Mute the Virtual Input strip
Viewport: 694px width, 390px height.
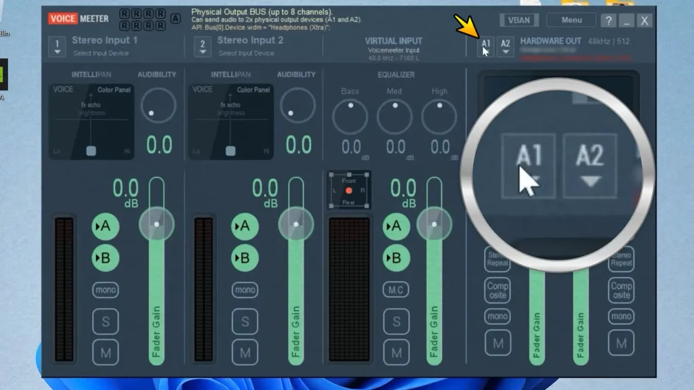pyautogui.click(x=396, y=352)
